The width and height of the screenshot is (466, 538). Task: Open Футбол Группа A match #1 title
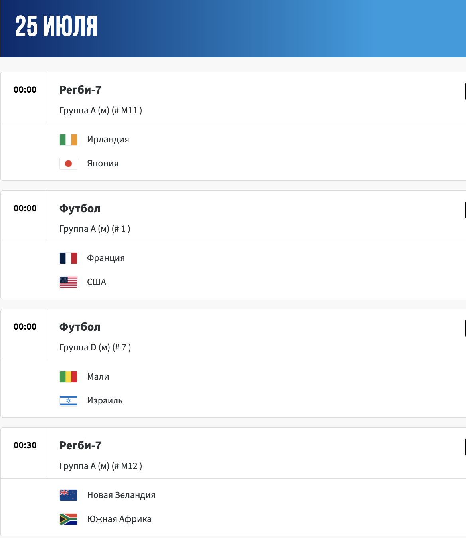[80, 209]
